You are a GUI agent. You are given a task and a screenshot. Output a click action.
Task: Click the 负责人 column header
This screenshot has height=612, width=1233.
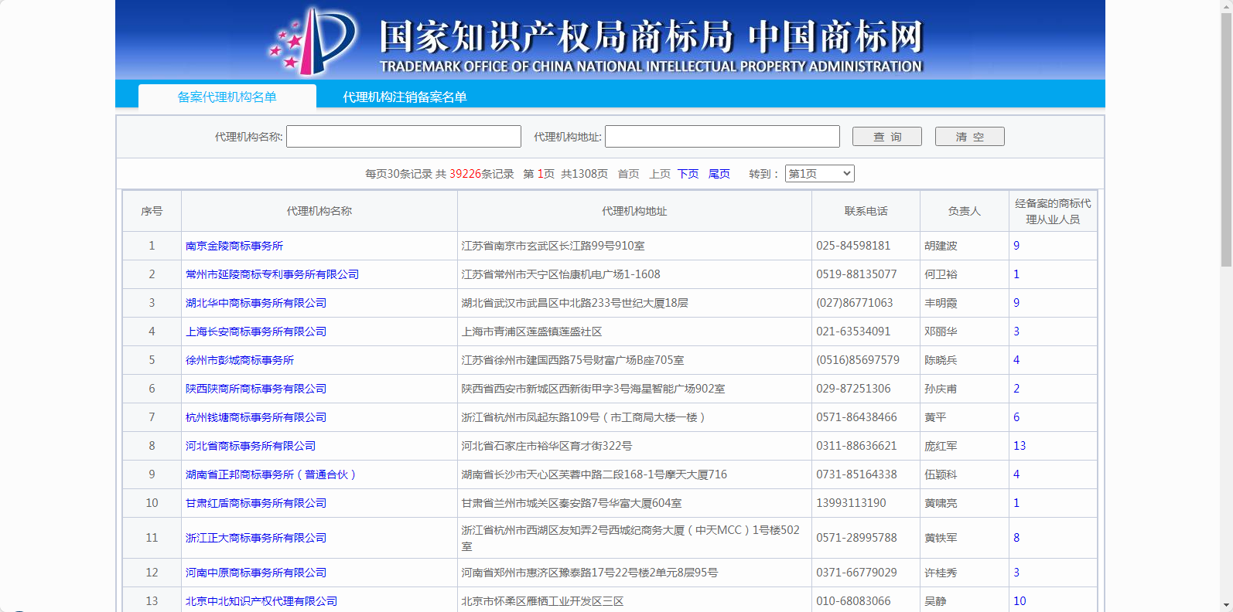tap(965, 211)
